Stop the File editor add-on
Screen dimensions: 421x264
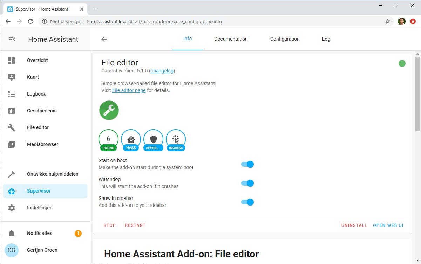pyautogui.click(x=109, y=225)
